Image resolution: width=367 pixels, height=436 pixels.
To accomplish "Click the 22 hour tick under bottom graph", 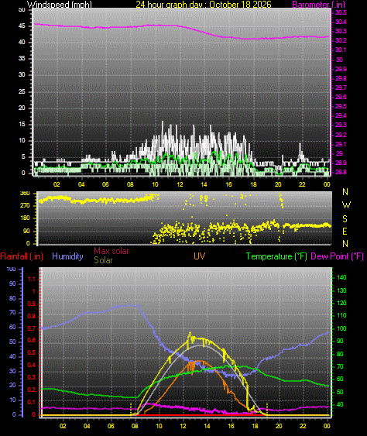I will (x=303, y=426).
